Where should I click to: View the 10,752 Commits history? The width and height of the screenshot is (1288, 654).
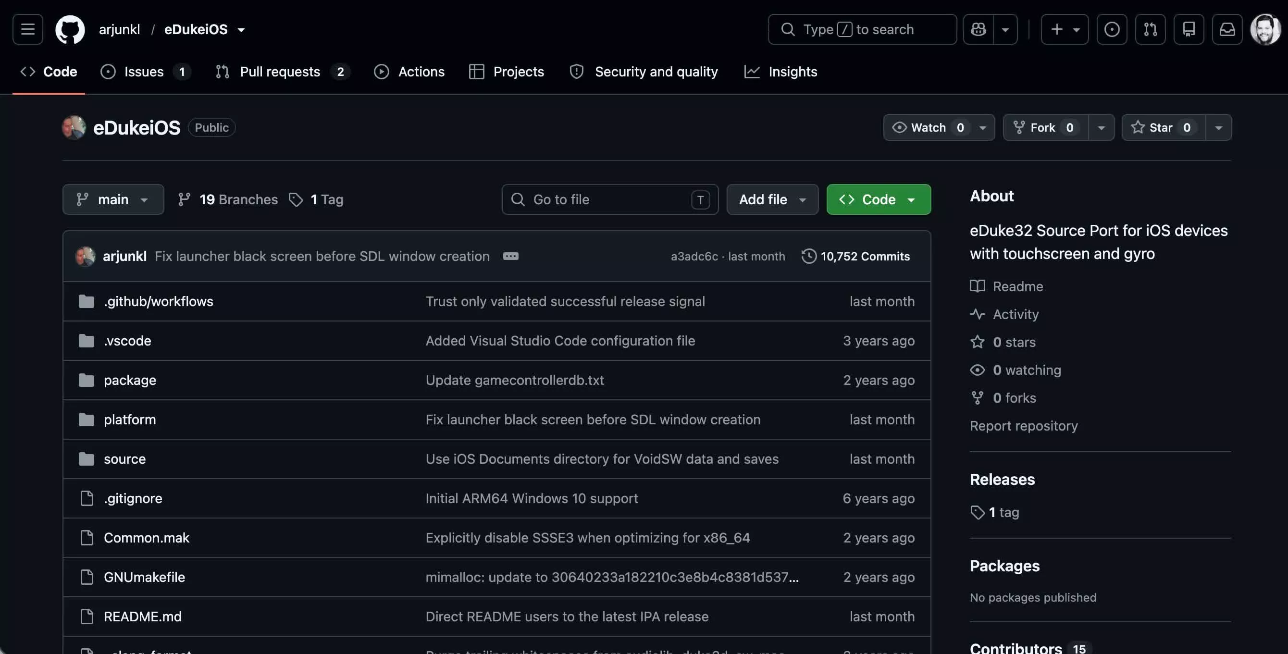click(x=855, y=256)
